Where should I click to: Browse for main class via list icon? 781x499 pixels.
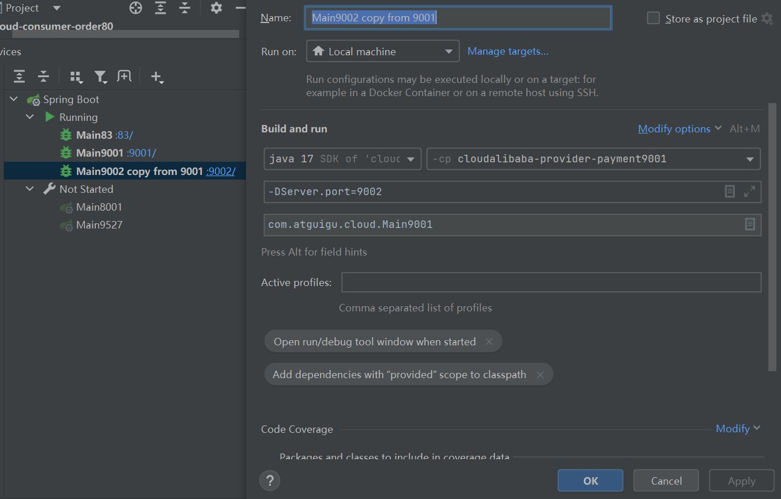[x=749, y=224]
